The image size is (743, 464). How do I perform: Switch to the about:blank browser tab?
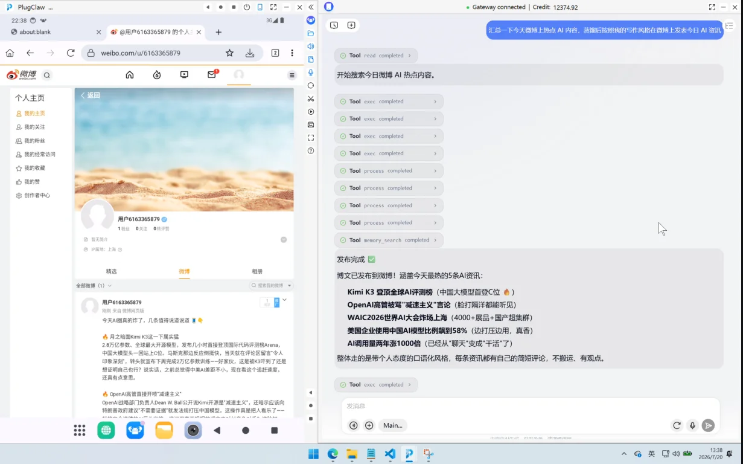click(x=56, y=32)
